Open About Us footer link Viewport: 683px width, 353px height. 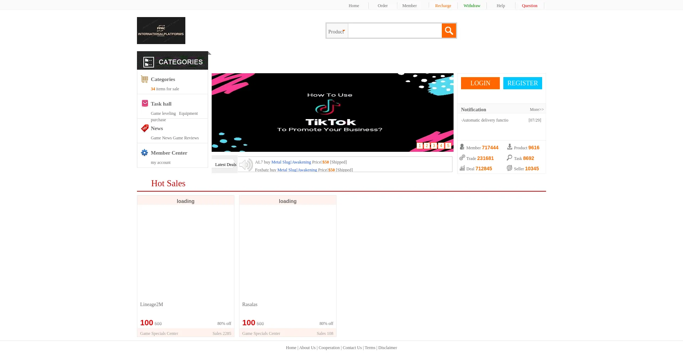pyautogui.click(x=307, y=348)
